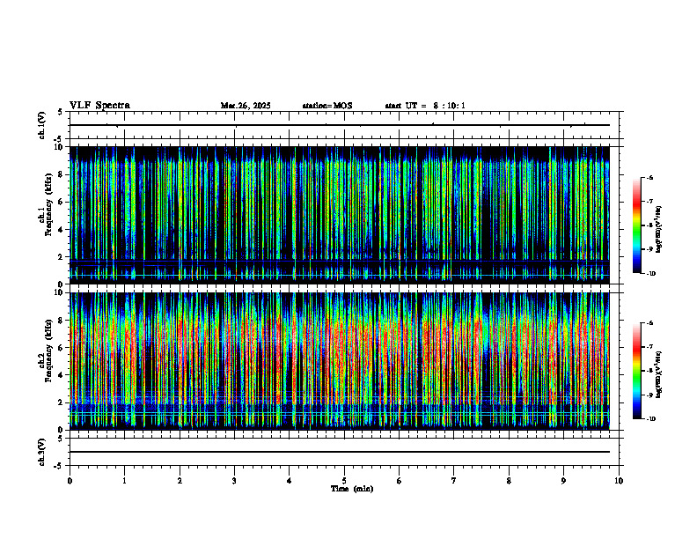Click the ch.3 voltage waveform trace panel

tap(344, 452)
